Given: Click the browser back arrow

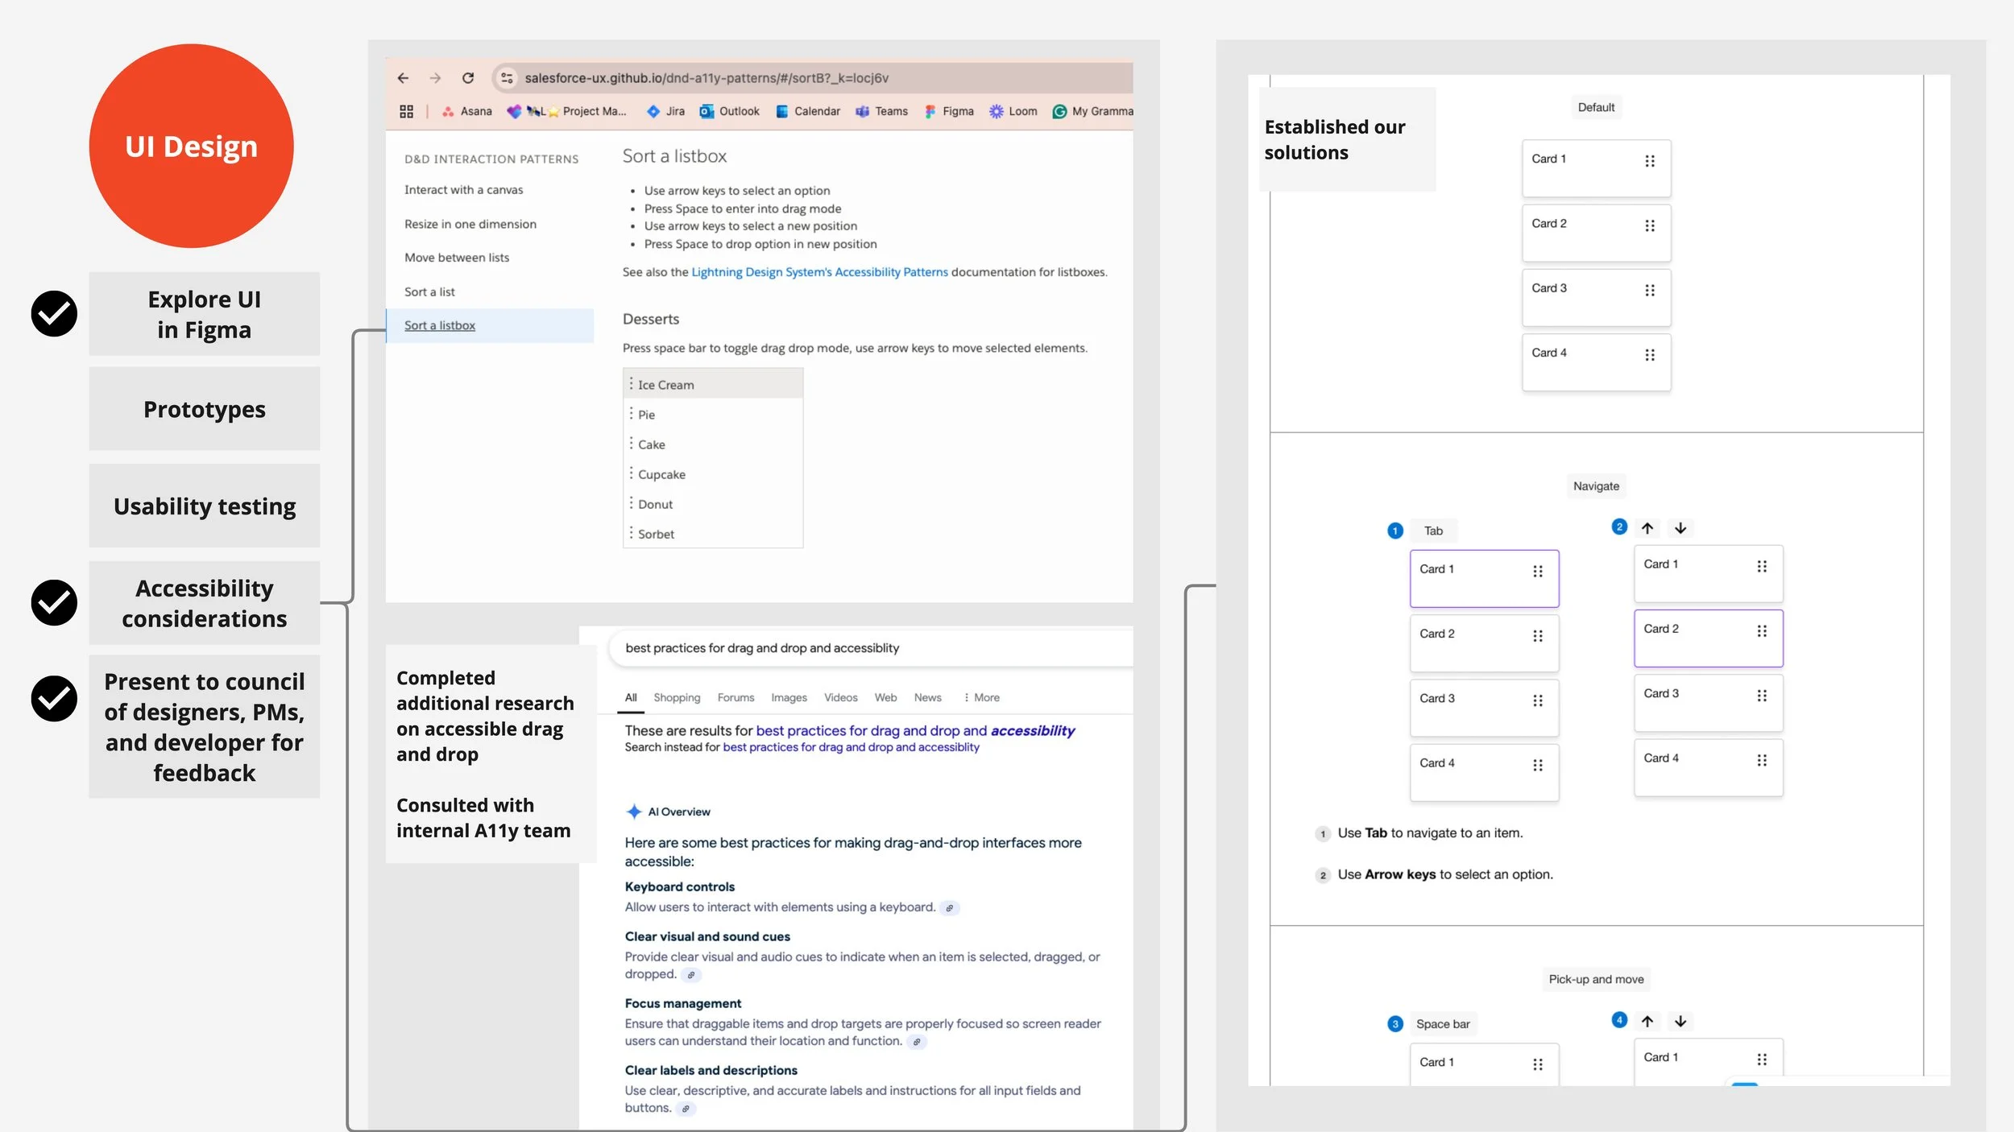Looking at the screenshot, I should point(403,78).
